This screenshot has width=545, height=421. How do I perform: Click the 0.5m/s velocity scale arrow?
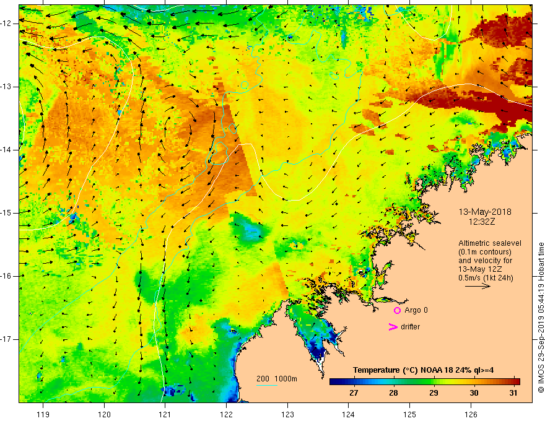click(477, 286)
